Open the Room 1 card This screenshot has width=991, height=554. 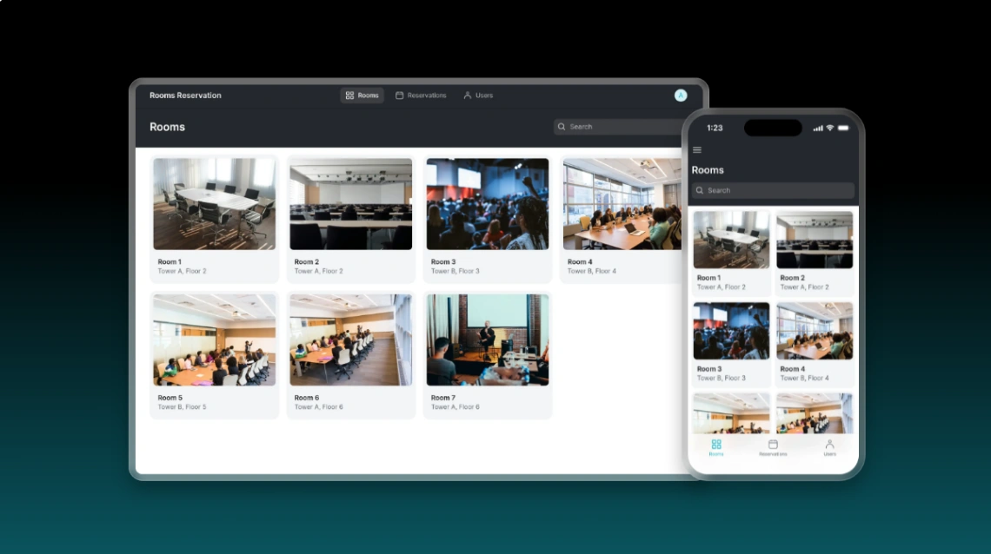pos(214,219)
